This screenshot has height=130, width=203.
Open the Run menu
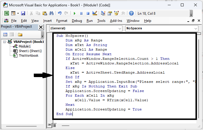[x=90, y=21]
